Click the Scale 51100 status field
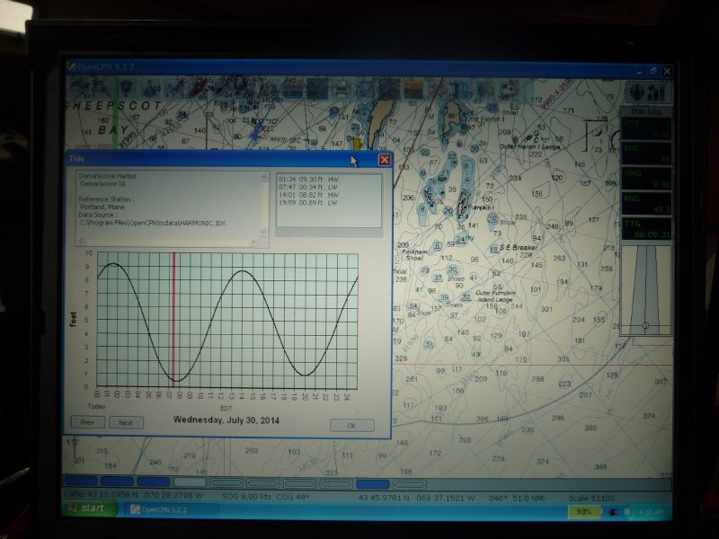The width and height of the screenshot is (719, 539). [x=591, y=499]
